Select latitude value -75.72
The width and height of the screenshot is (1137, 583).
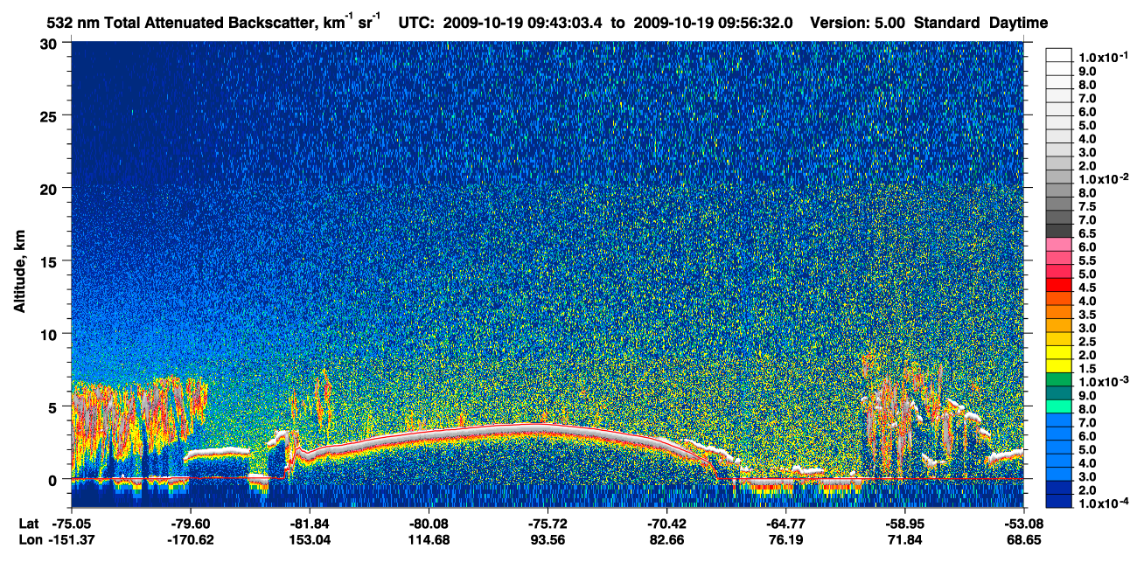[x=548, y=524]
